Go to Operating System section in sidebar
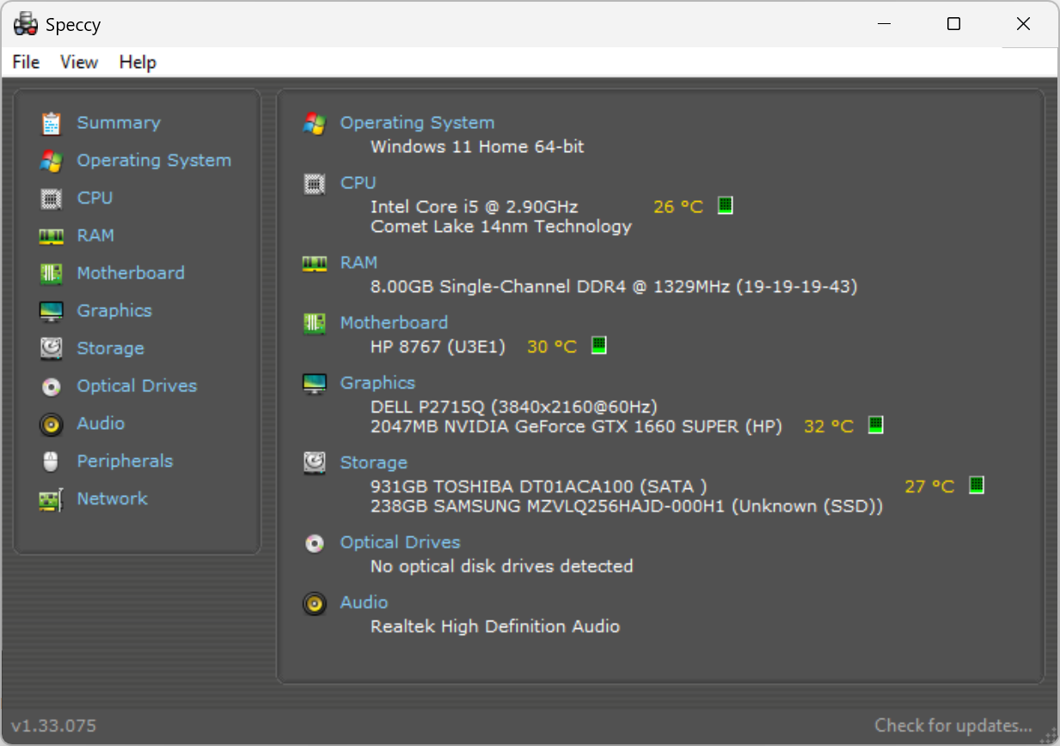 154,161
